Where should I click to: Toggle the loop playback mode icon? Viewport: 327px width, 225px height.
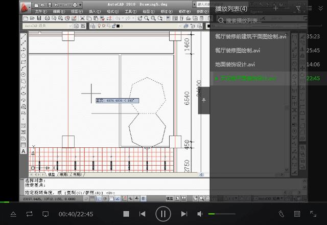point(29,214)
